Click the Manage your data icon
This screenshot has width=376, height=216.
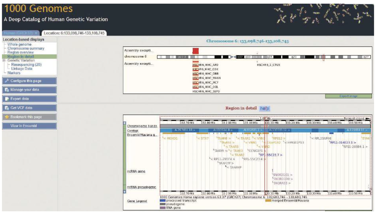tap(7, 90)
